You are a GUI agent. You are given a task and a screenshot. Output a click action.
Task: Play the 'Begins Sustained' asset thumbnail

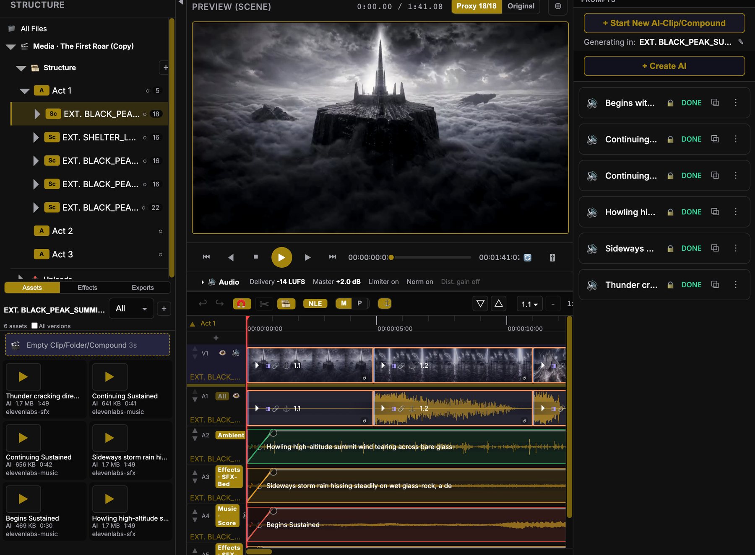pyautogui.click(x=23, y=499)
